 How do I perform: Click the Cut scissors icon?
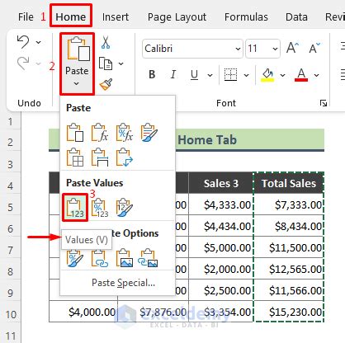[106, 42]
